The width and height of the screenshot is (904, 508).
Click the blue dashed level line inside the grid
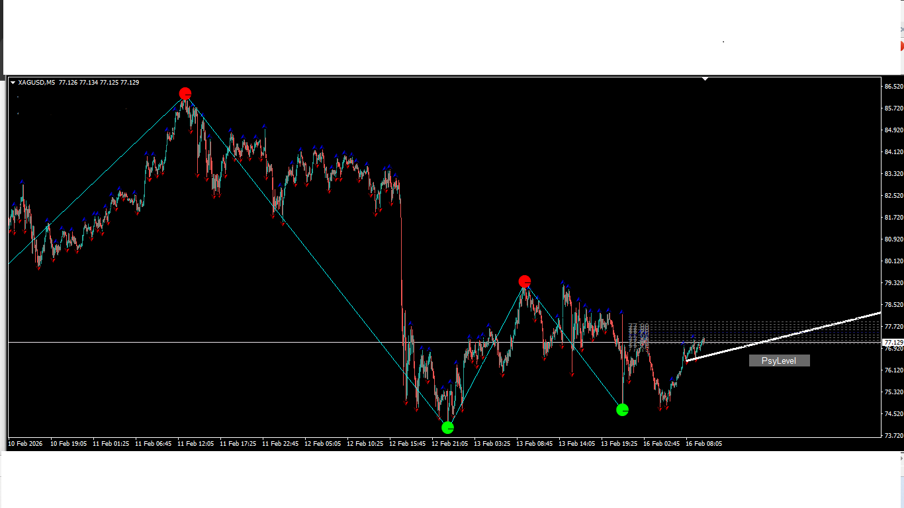(761, 331)
